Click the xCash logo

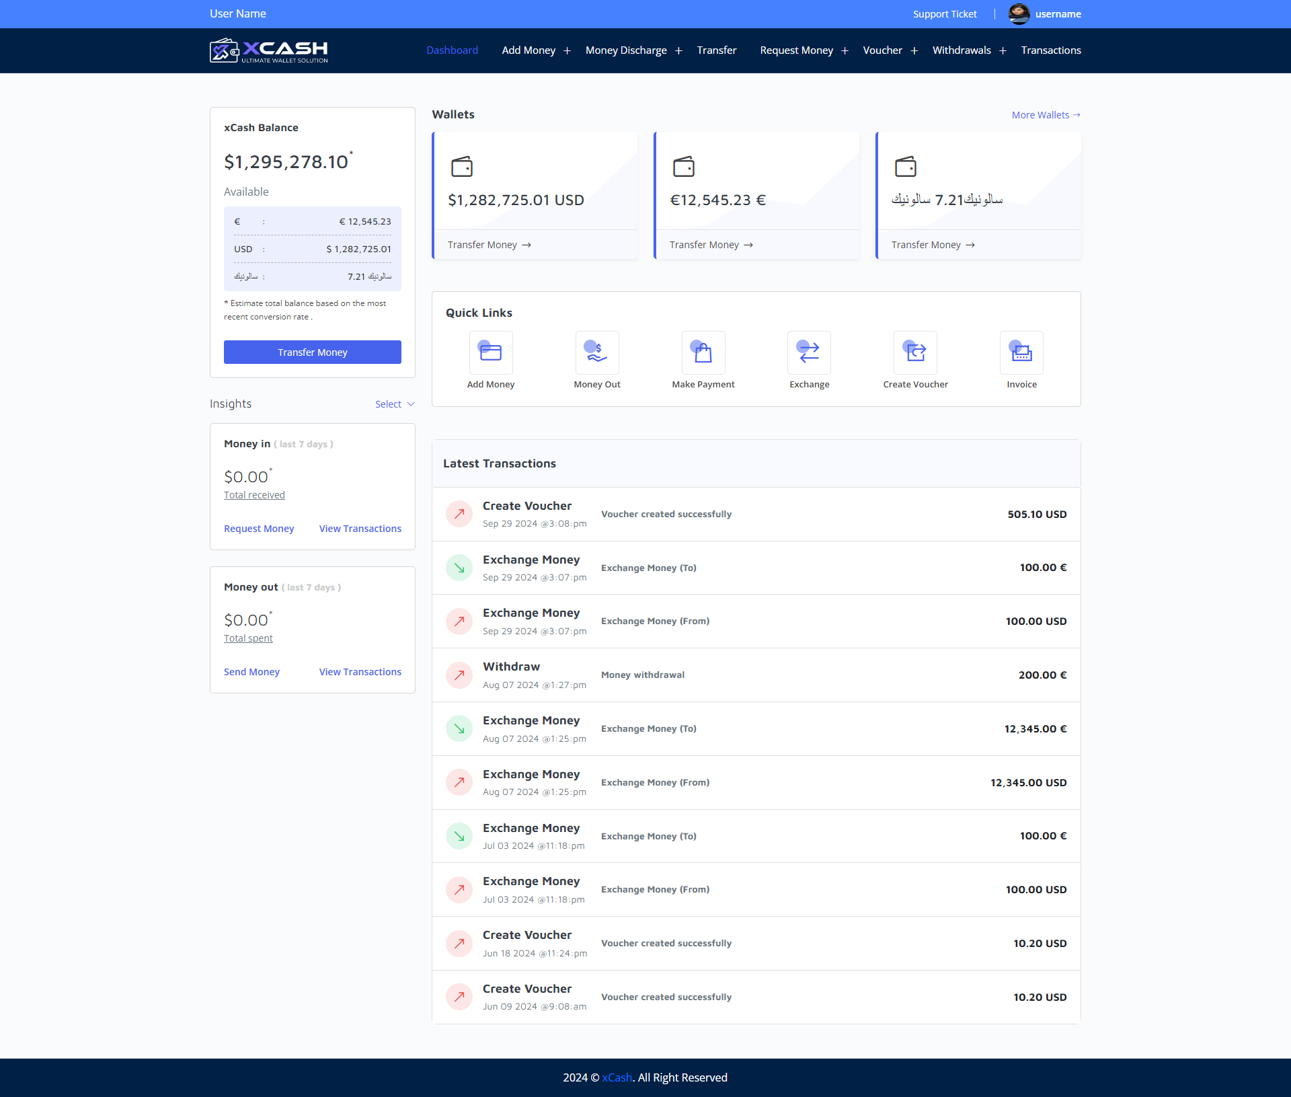tap(268, 50)
